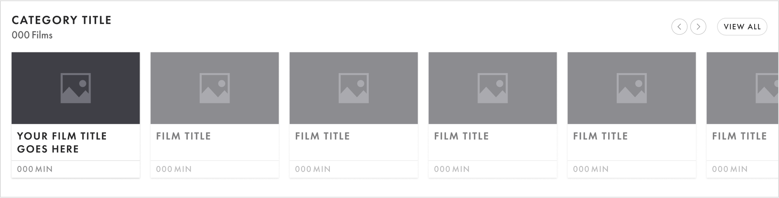Screen dimensions: 779x198
Task: Click image placeholder icon in third card
Action: 354,88
